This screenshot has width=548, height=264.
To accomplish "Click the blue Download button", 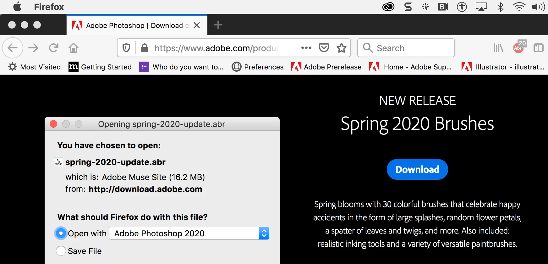I will click(417, 169).
